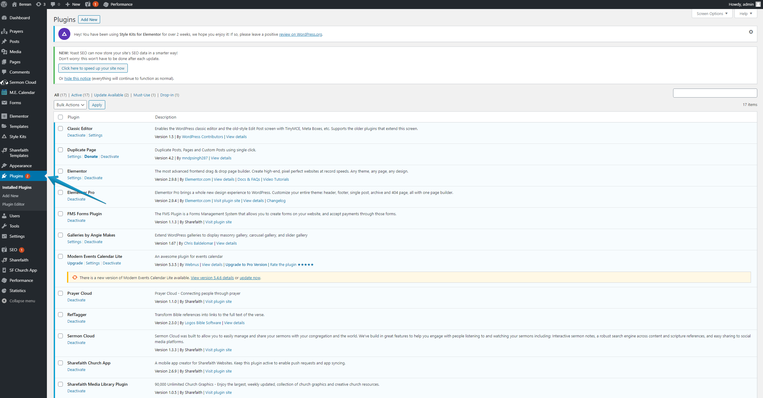Open Add New submenu under Plugins

point(10,196)
